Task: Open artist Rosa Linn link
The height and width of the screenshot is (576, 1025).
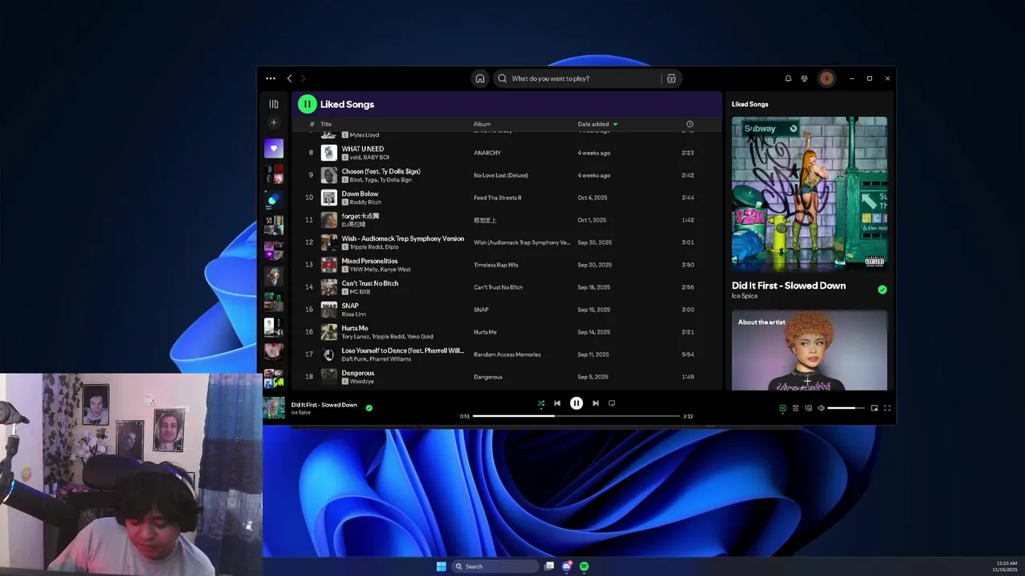Action: [x=354, y=314]
